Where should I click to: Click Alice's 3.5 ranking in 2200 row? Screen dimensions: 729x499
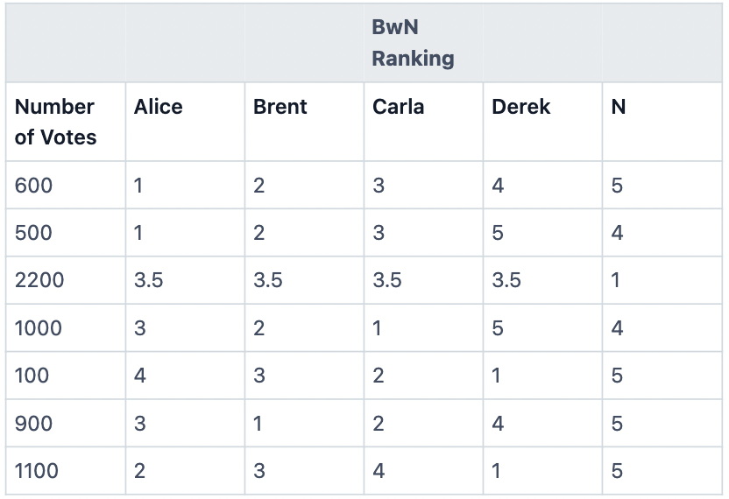pyautogui.click(x=149, y=280)
